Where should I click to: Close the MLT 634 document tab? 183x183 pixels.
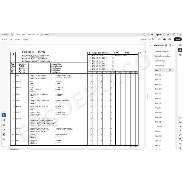click(38, 35)
